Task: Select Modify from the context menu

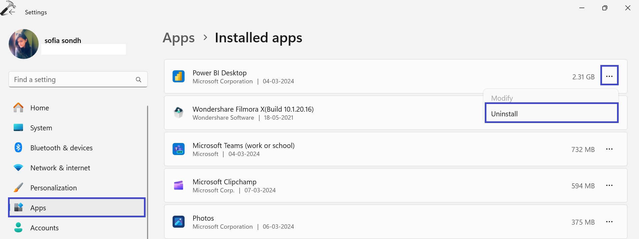Action: 502,98
